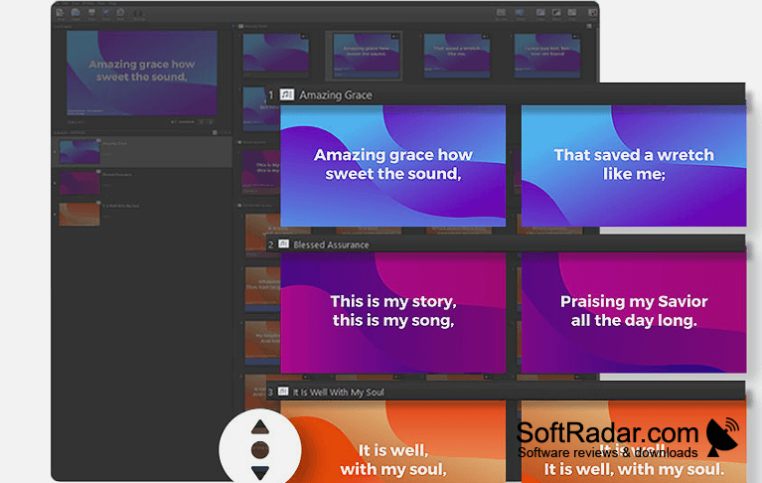
Task: Adjust the slider below the preview pane
Action: click(187, 122)
